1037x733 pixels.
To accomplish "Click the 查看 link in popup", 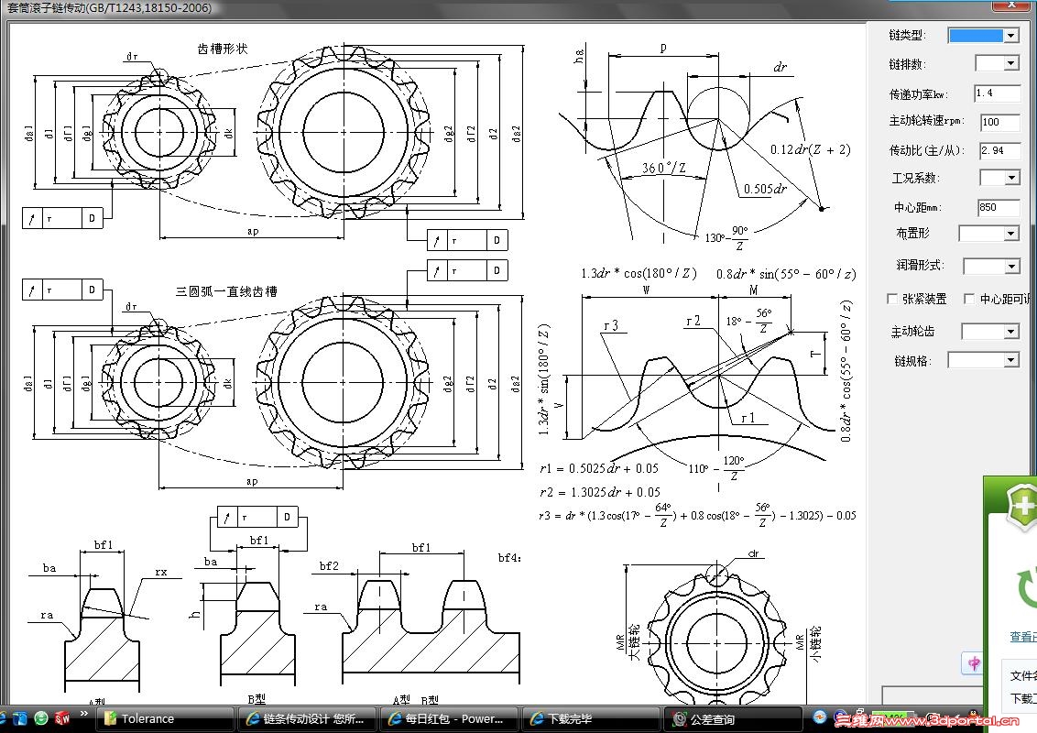I will pyautogui.click(x=1022, y=637).
